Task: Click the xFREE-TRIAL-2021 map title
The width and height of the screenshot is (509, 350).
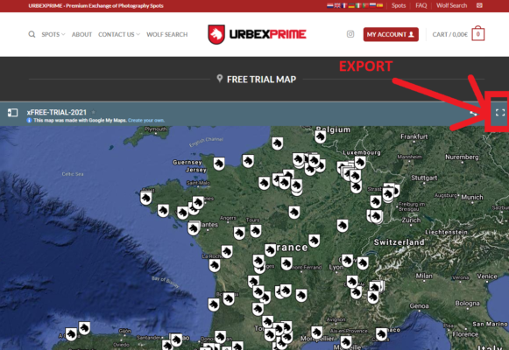Action: tap(57, 112)
